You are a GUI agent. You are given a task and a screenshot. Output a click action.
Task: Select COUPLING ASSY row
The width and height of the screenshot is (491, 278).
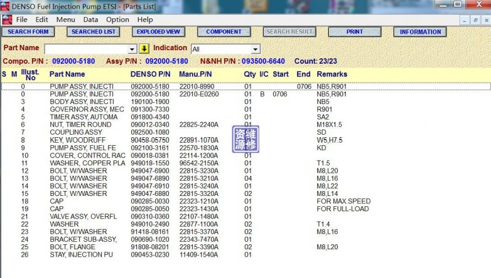tap(246, 132)
